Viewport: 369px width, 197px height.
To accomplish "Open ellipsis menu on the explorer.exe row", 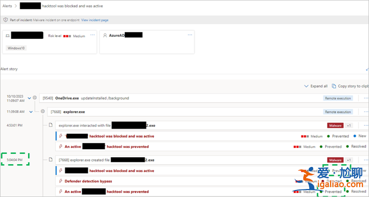I will click(x=366, y=112).
